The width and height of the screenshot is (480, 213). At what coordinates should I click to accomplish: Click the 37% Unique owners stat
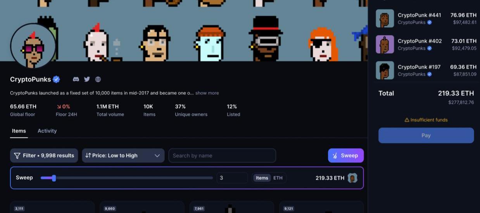point(191,110)
